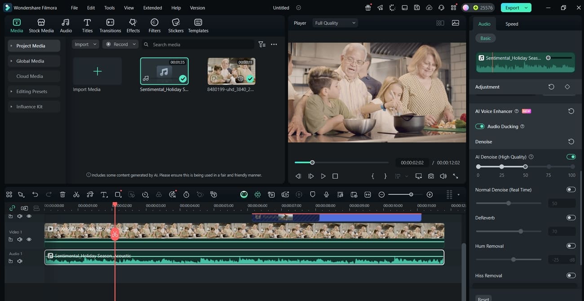
Task: Take a snapshot with the camera icon
Action: [431, 176]
